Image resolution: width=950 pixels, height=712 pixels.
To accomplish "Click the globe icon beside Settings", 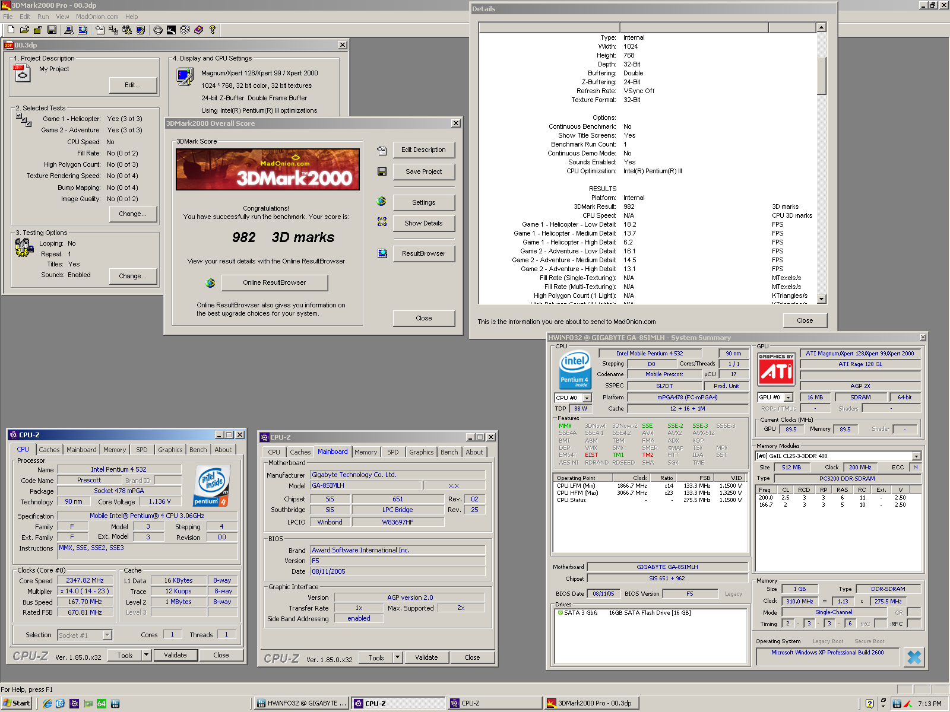I will (x=382, y=201).
